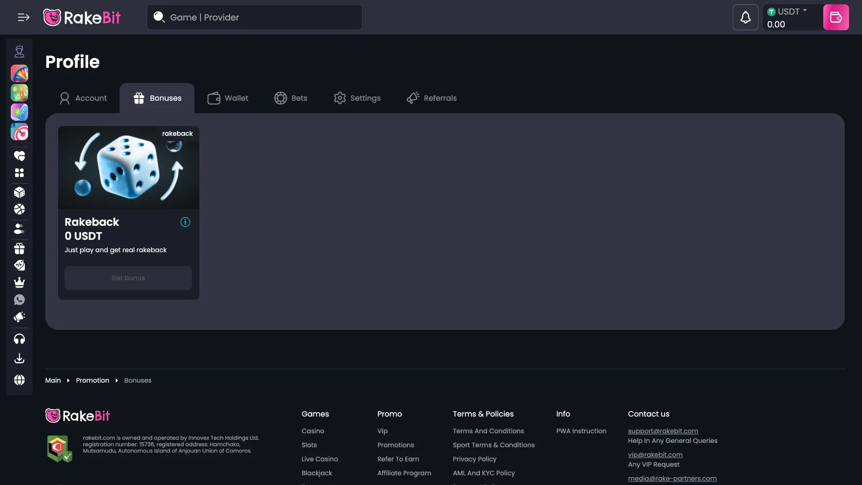The image size is (862, 485).
Task: Open favorites heart icon in sidebar
Action: tap(19, 156)
